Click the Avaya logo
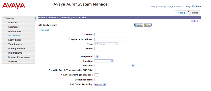Screen dimensions: 211x91 pos(14,6)
